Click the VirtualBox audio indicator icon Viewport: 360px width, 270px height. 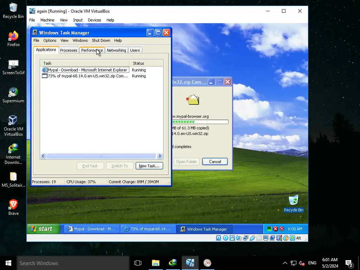pos(239,238)
